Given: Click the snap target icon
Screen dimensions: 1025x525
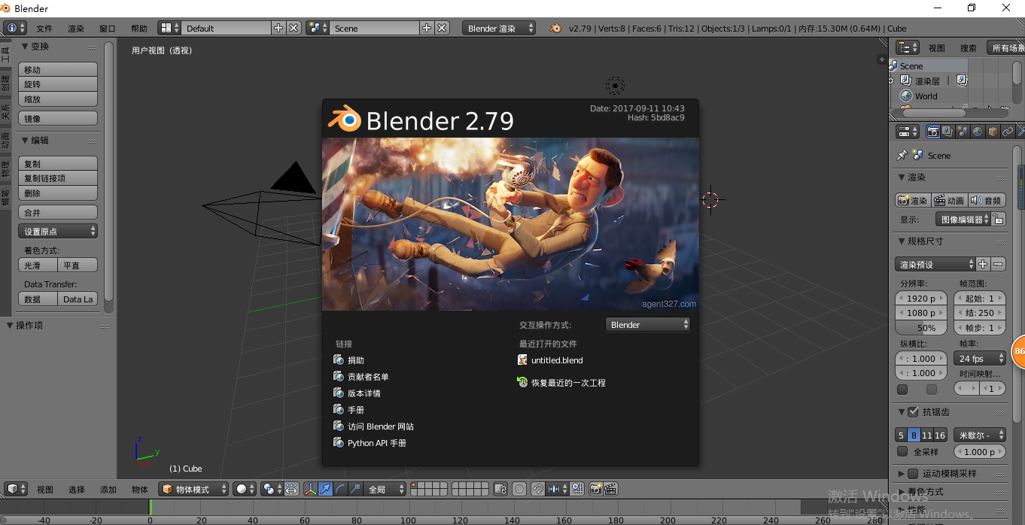Looking at the screenshot, I should coord(577,489).
